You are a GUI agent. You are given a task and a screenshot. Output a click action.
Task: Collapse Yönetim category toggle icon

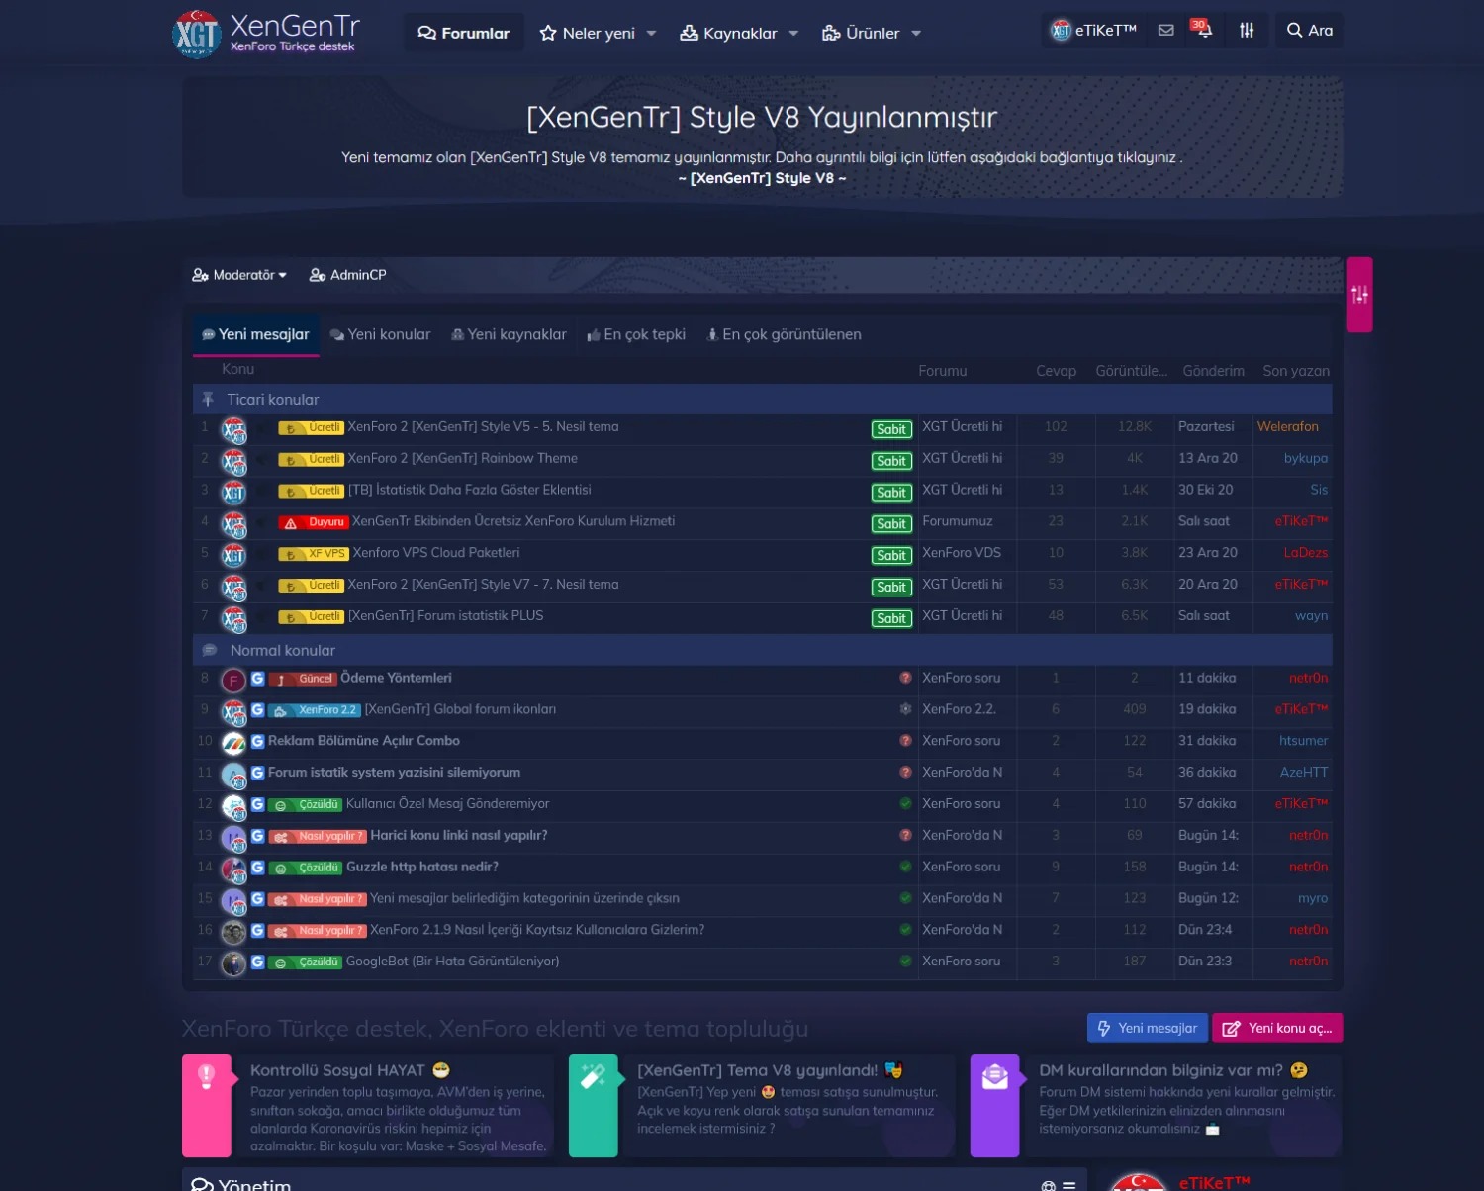point(1068,1185)
